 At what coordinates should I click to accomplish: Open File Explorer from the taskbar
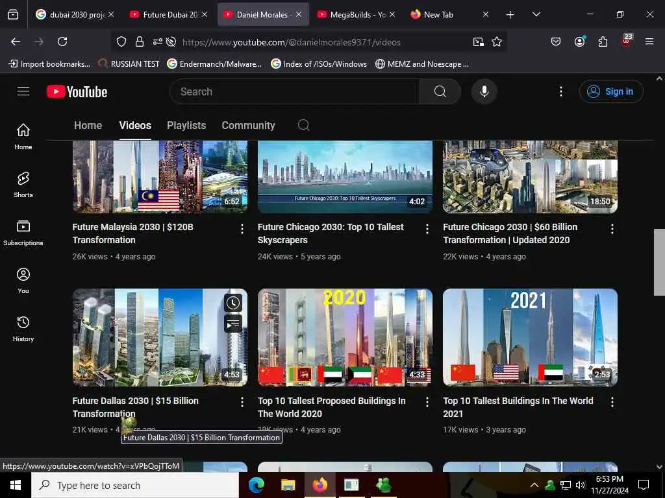(288, 485)
